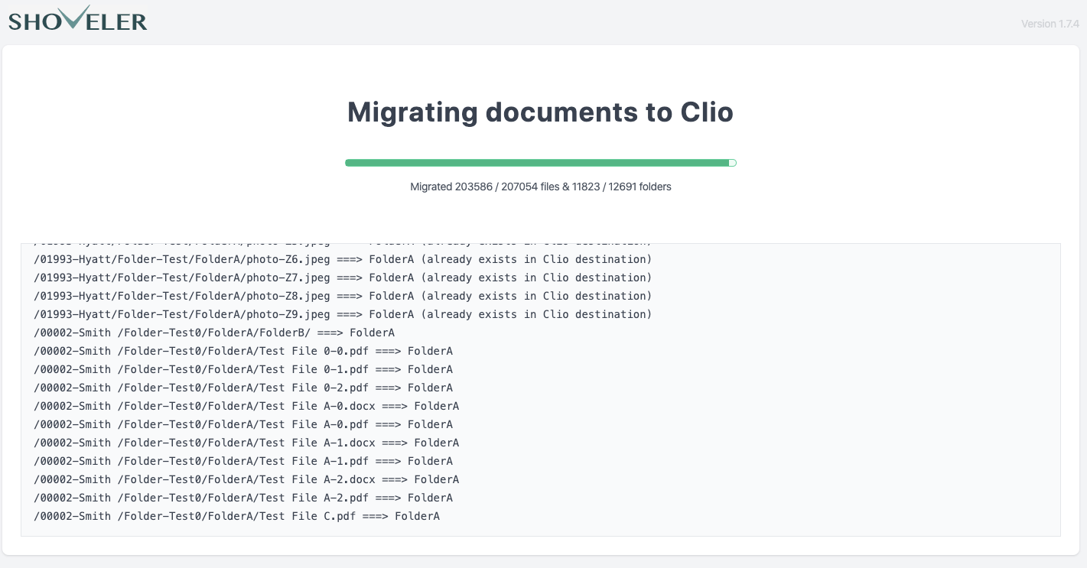The height and width of the screenshot is (568, 1087).
Task: Select the Test File 0-1.pdf log line
Action: click(243, 369)
